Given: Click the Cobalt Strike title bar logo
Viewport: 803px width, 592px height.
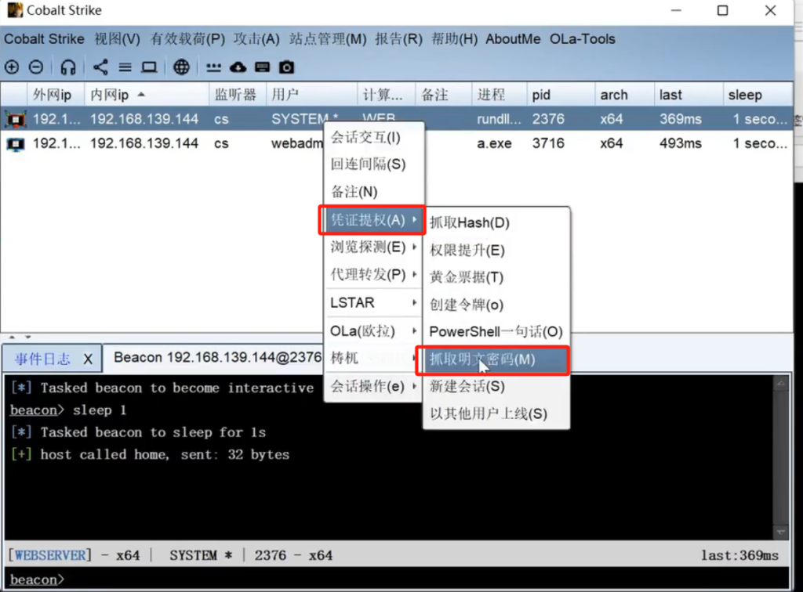Looking at the screenshot, I should pyautogui.click(x=14, y=10).
